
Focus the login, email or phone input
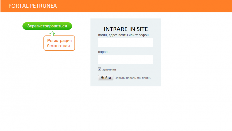pos(125,43)
